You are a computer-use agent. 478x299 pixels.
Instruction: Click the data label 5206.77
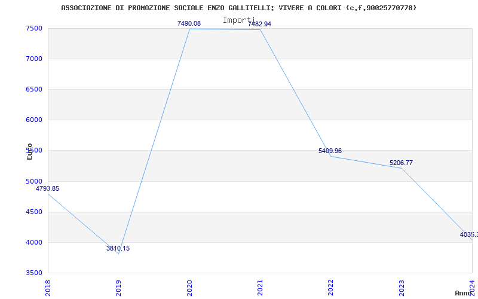click(401, 163)
